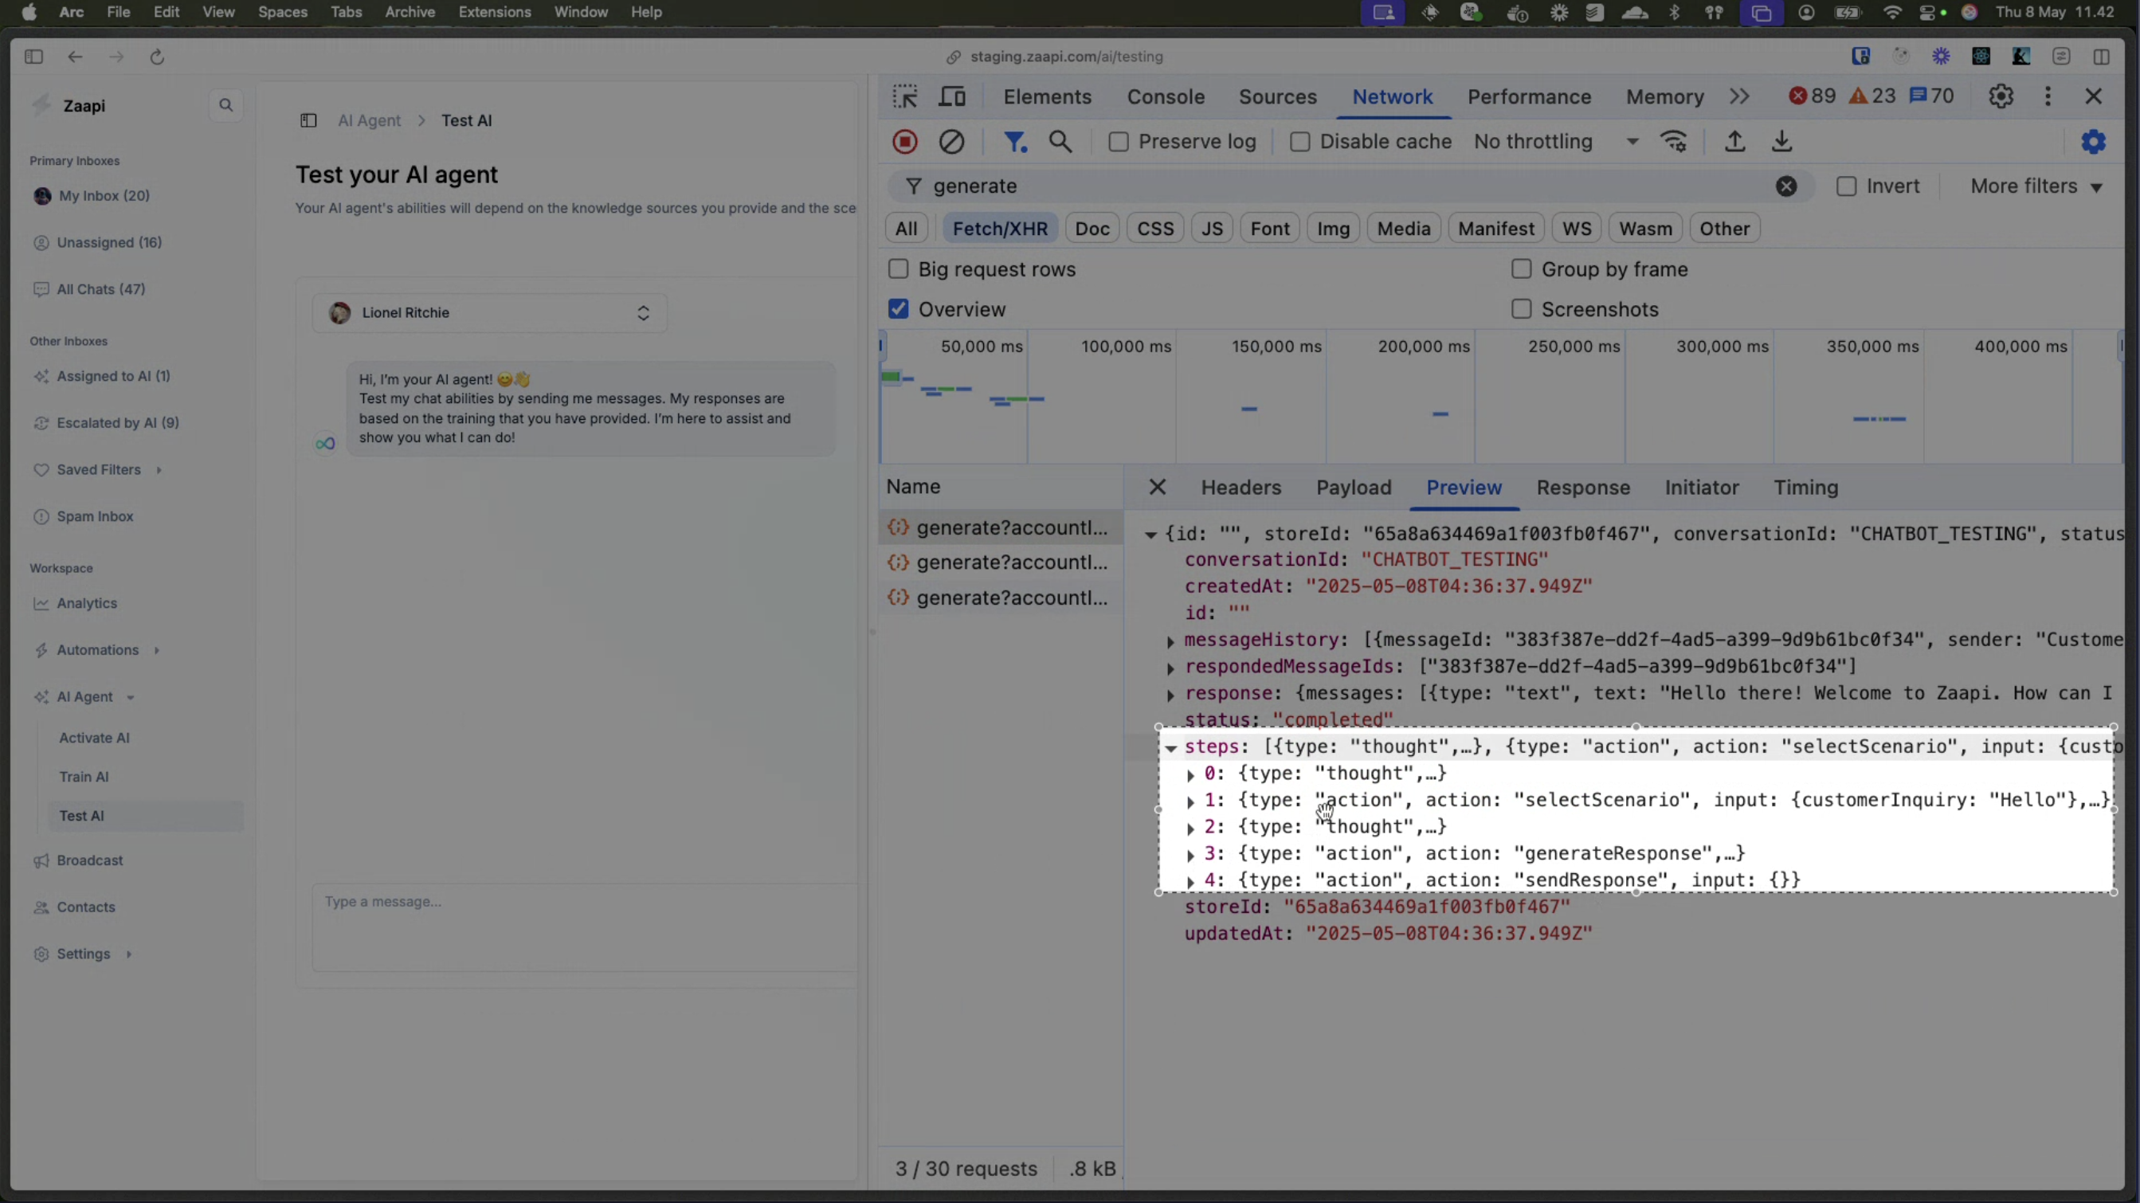2140x1203 pixels.
Task: Open Zaapi search icon
Action: (225, 105)
